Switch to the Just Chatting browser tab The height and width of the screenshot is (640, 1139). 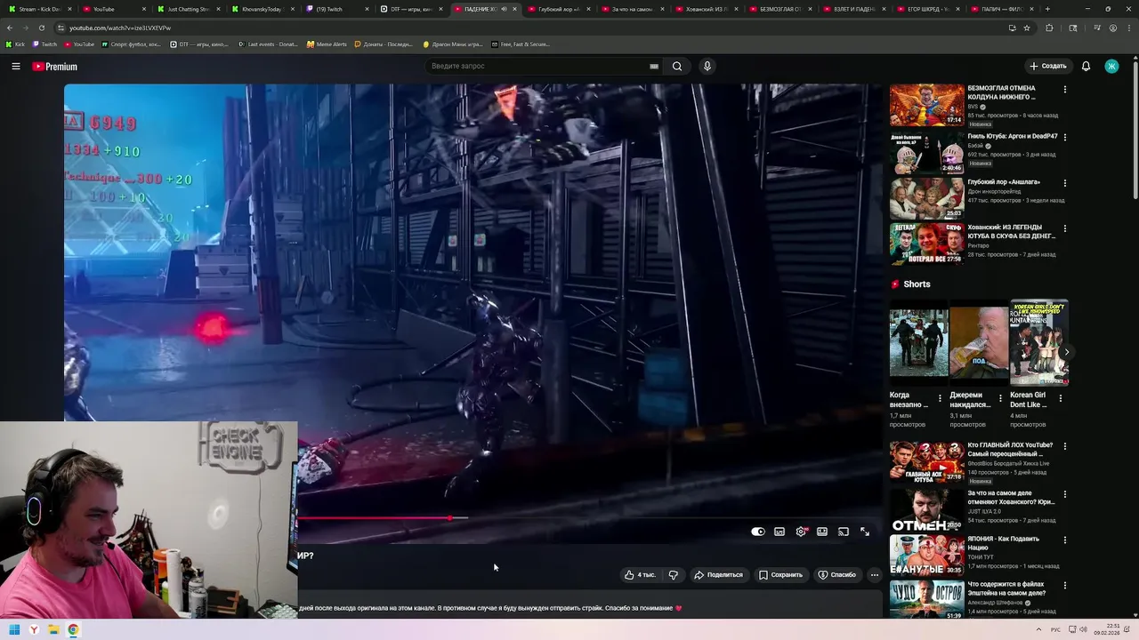[x=189, y=9]
